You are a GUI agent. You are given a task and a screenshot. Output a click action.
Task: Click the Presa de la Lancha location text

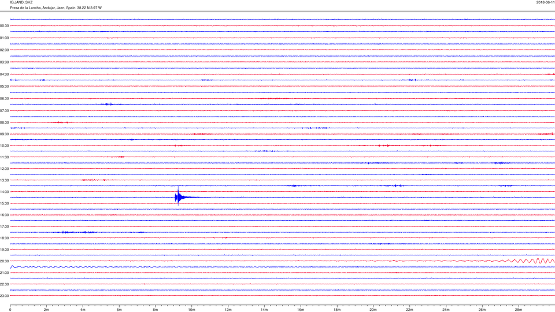(x=56, y=8)
